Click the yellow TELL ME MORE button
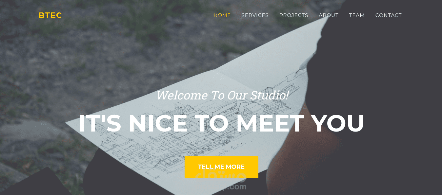Screen dimensions: 442x195 tap(221, 167)
